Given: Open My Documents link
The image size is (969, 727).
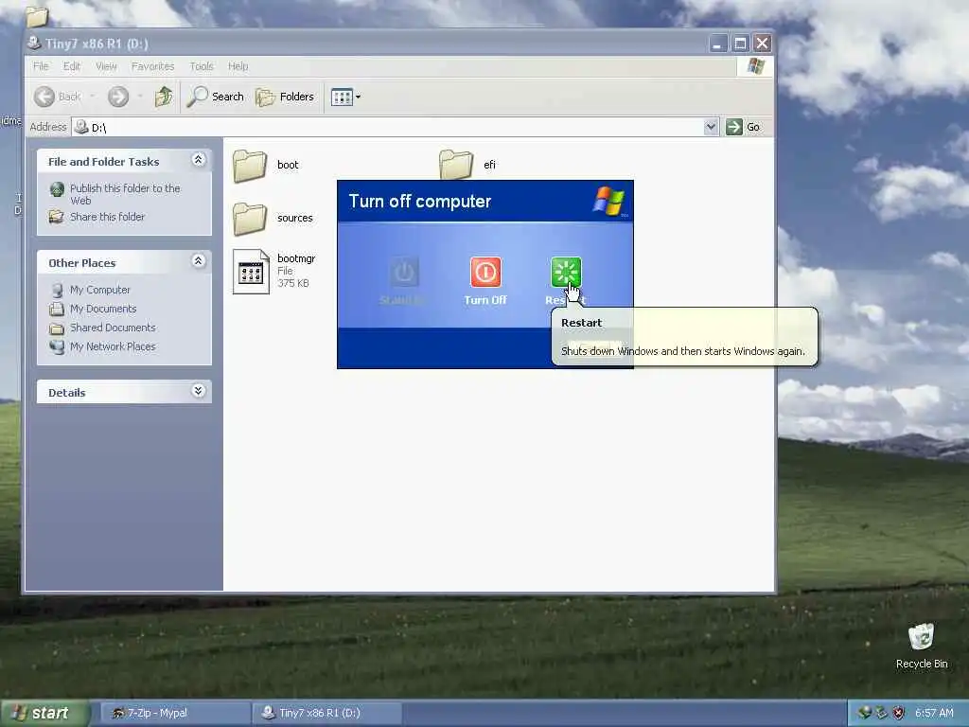Looking at the screenshot, I should pyautogui.click(x=102, y=309).
